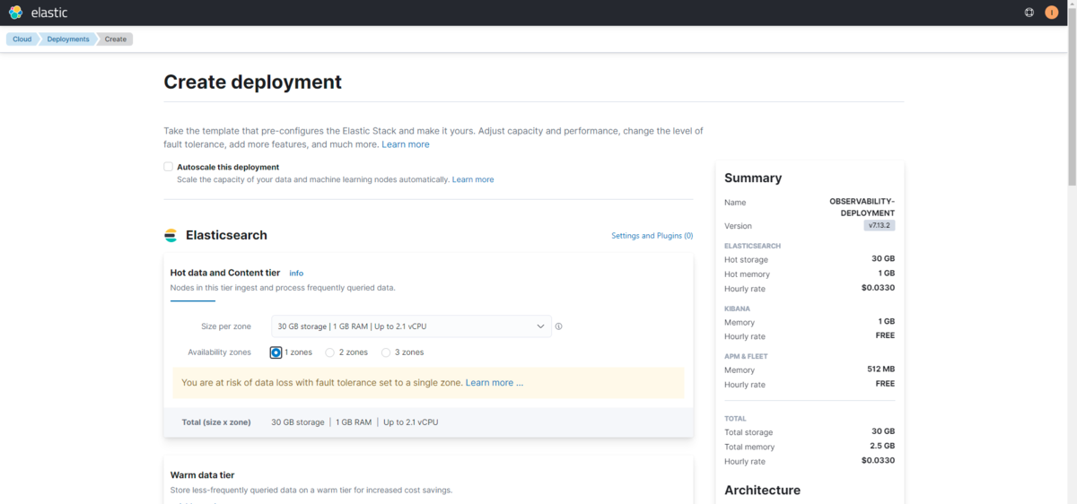Enable Autoscale this deployment checkbox
Screen dimensions: 1077x504
pyautogui.click(x=168, y=167)
